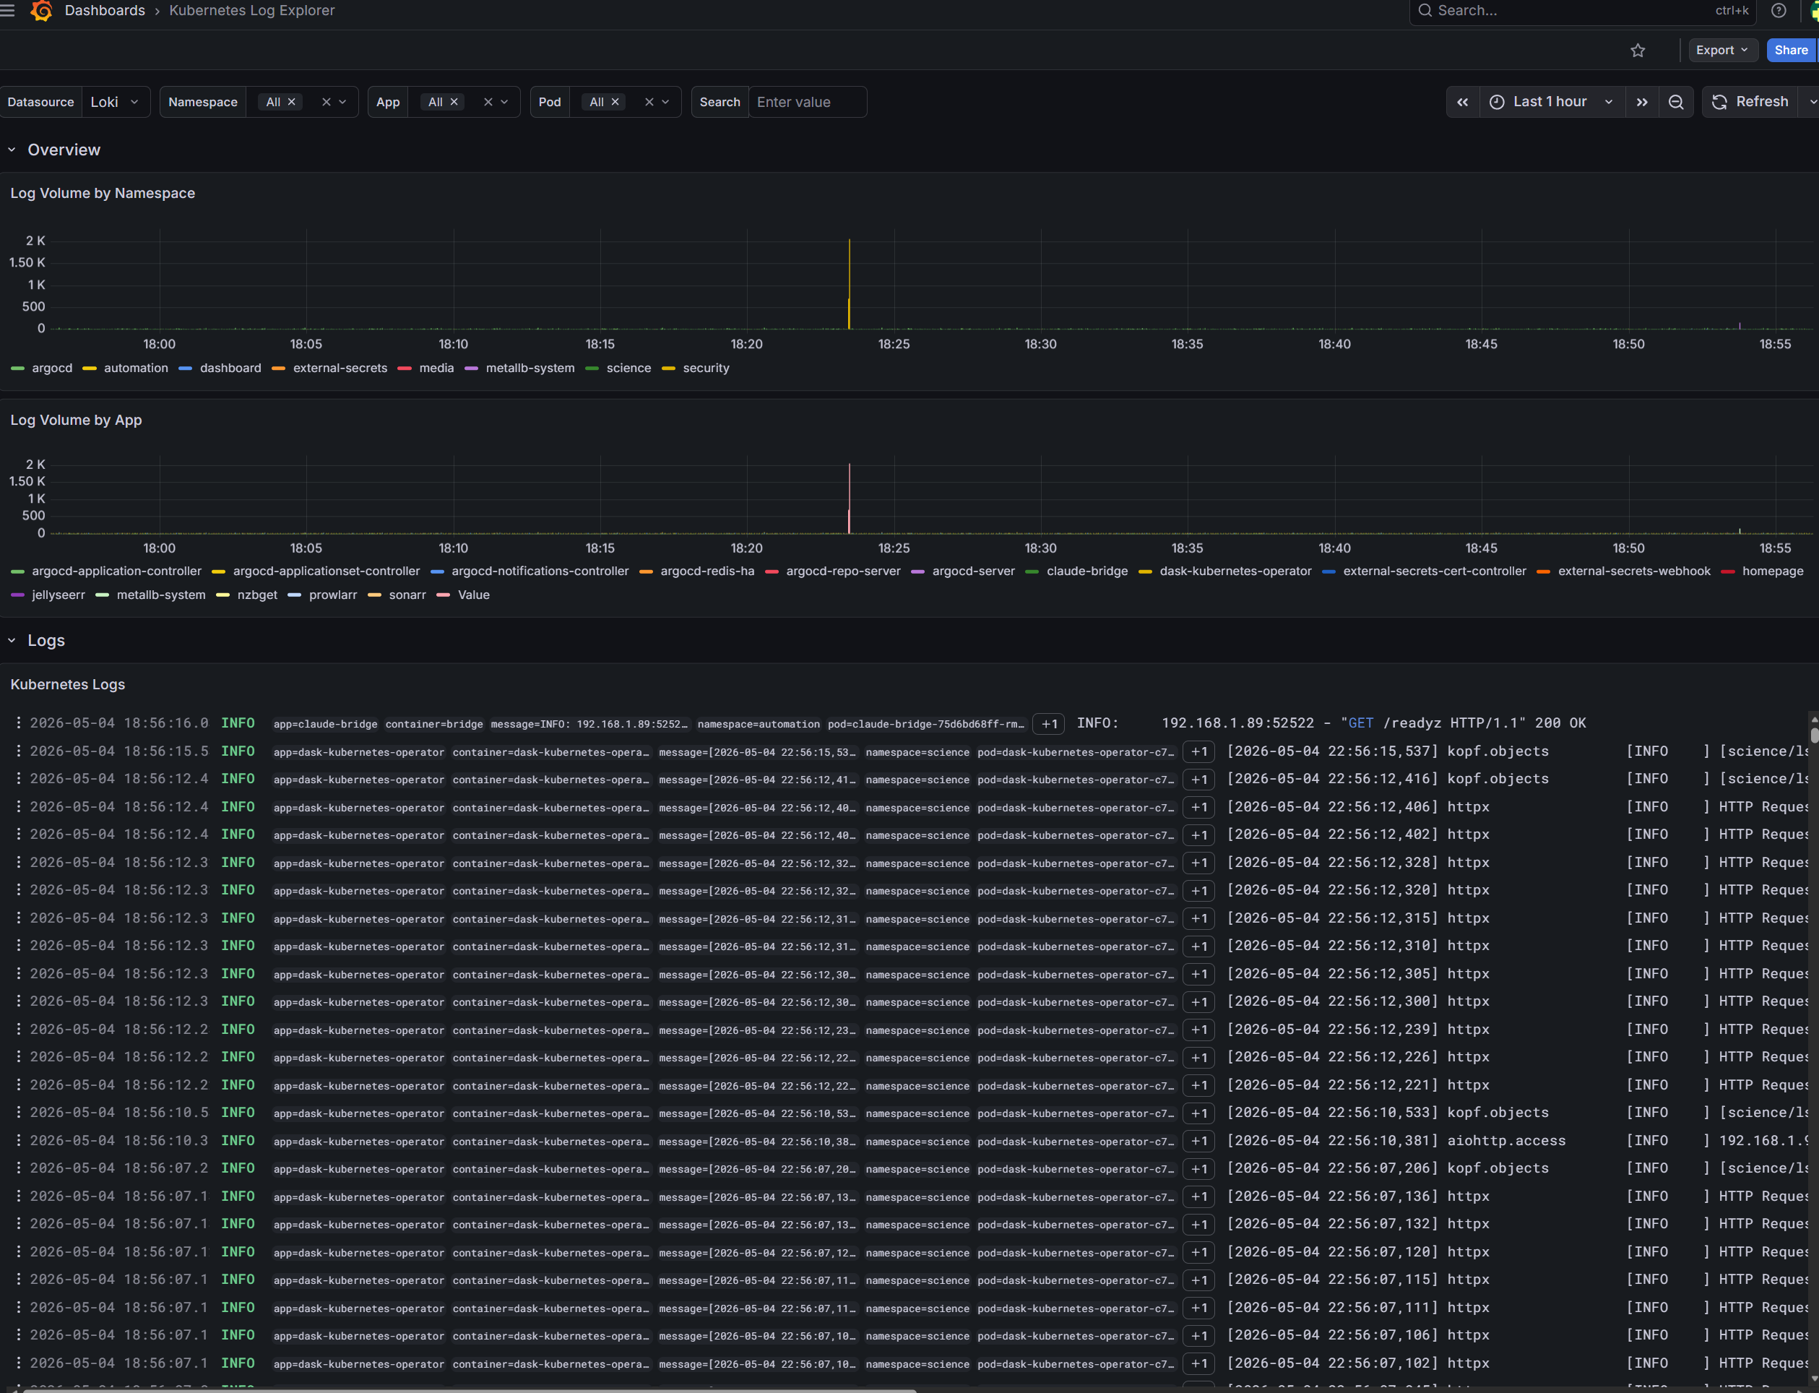Viewport: 1819px width, 1393px height.
Task: Open the Datasource Loki dropdown
Action: point(116,102)
